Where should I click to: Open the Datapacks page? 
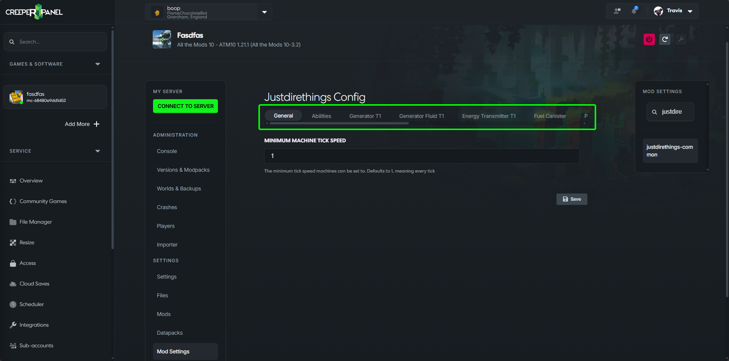(170, 333)
